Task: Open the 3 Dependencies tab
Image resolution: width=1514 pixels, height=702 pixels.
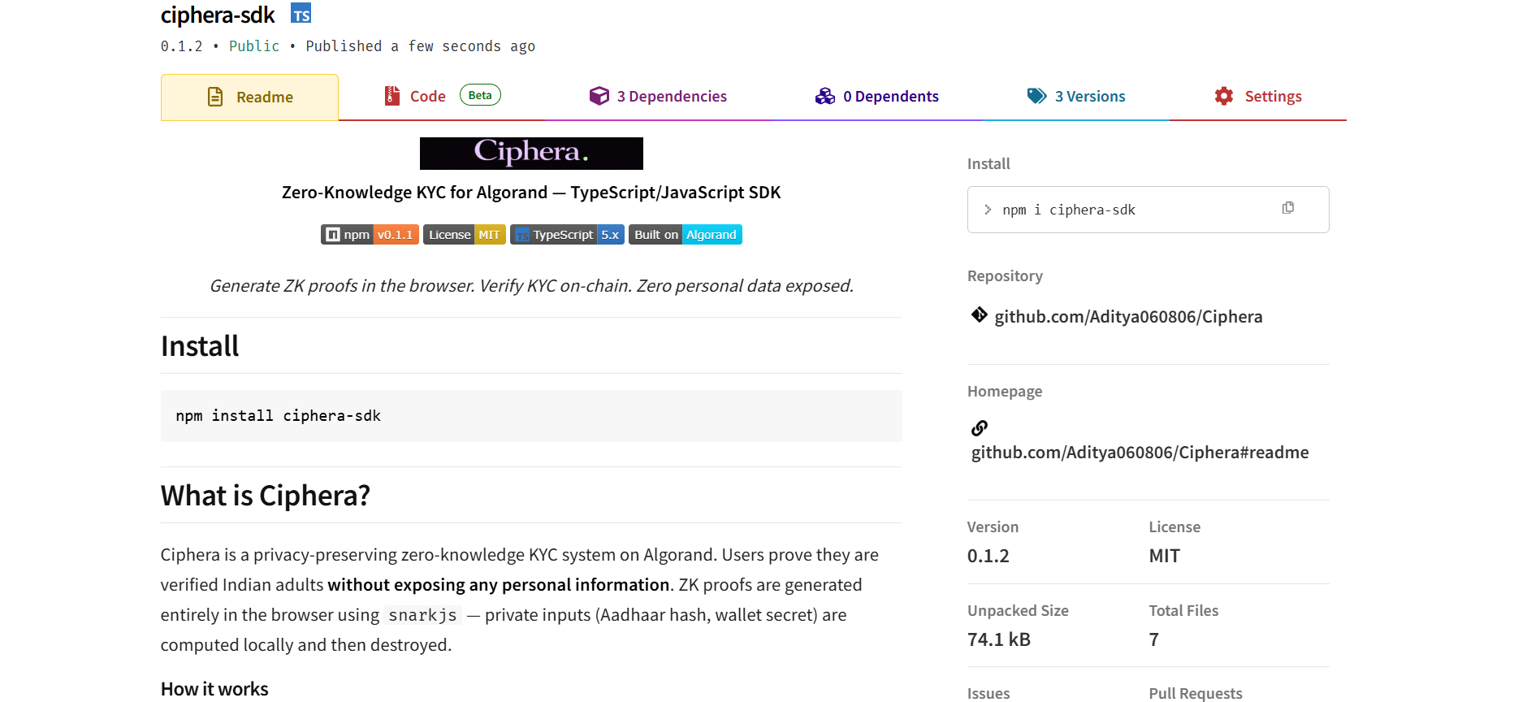Action: pos(658,96)
